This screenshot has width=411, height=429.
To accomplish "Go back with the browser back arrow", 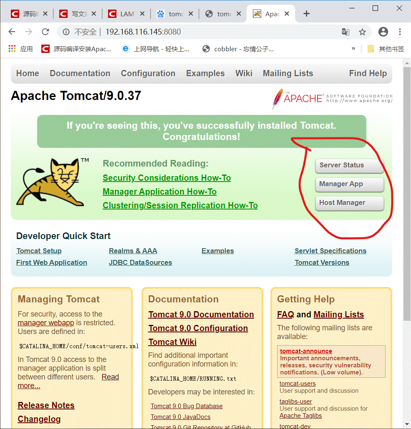I will (x=12, y=32).
